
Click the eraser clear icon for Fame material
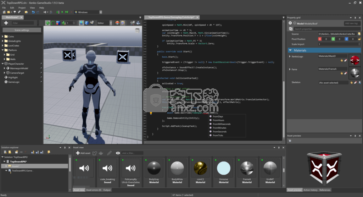click(x=346, y=73)
